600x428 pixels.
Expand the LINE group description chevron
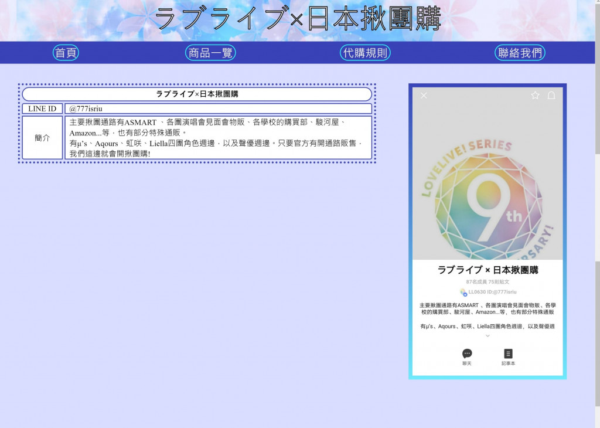(487, 336)
